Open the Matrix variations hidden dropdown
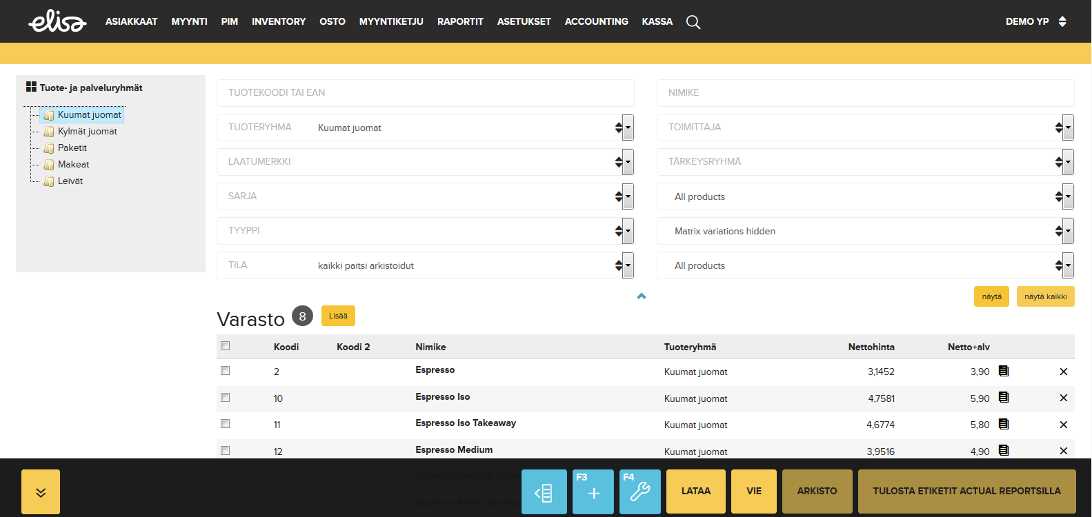The width and height of the screenshot is (1092, 517). click(866, 231)
